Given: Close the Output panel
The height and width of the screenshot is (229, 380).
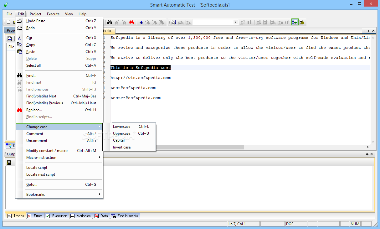Looking at the screenshot, I should (372, 154).
